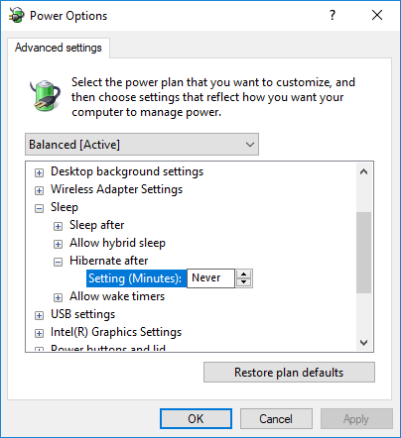This screenshot has width=401, height=438.
Task: Decrease hibernate minutes with down spinner arrow
Action: [x=244, y=282]
